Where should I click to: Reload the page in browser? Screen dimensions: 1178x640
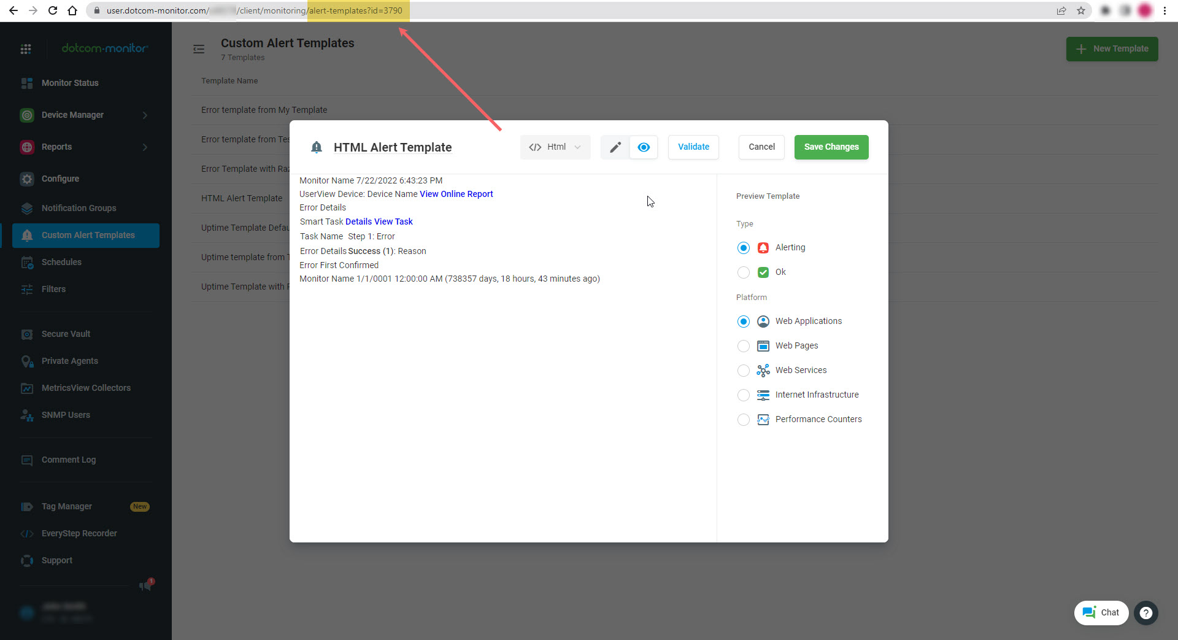click(53, 10)
